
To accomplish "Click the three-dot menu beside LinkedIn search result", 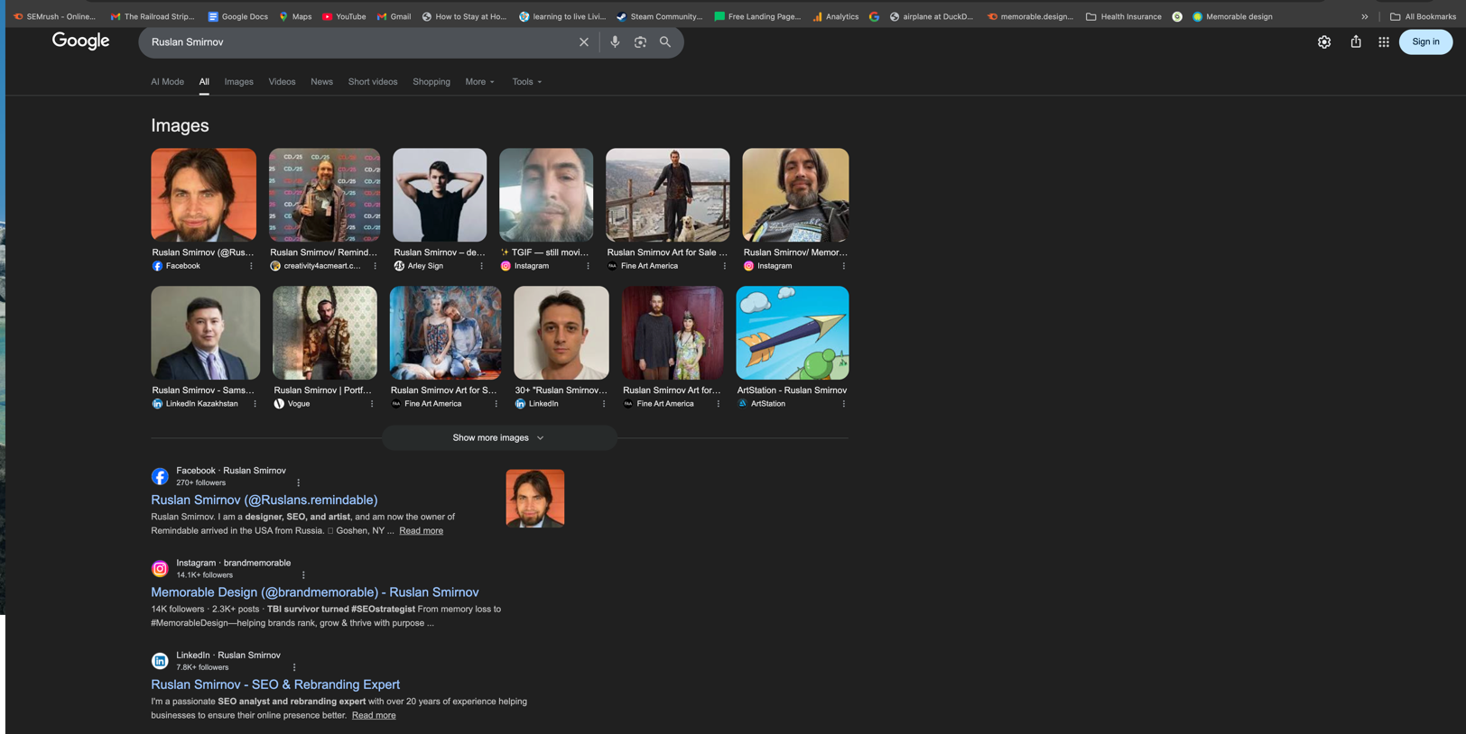I will pos(294,667).
